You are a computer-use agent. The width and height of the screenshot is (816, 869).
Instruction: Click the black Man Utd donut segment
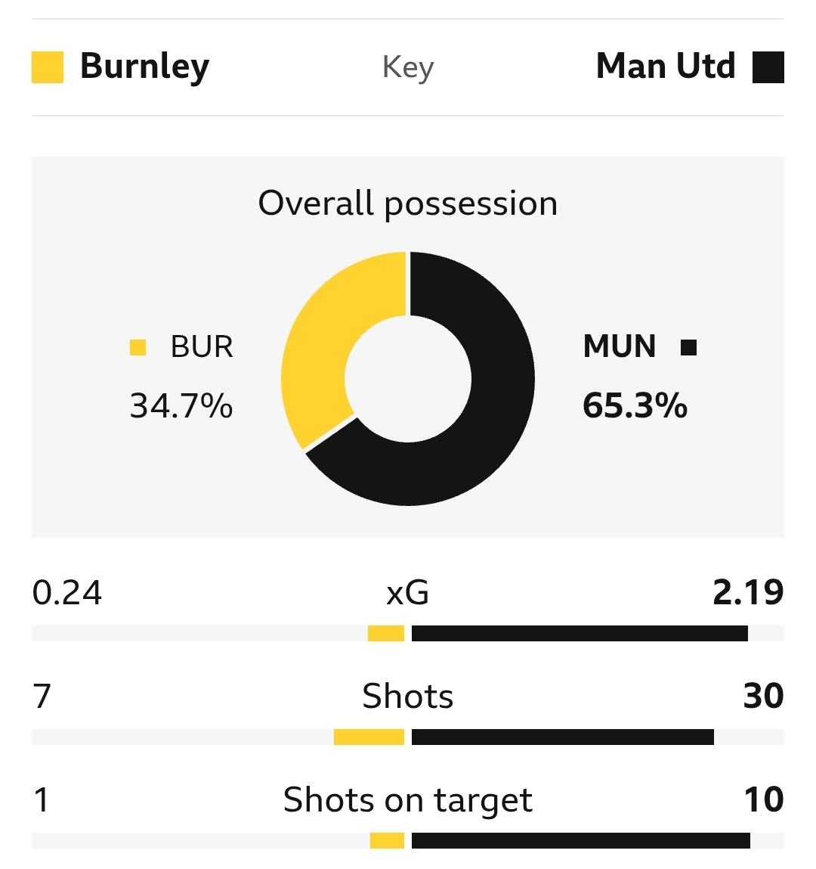click(484, 424)
